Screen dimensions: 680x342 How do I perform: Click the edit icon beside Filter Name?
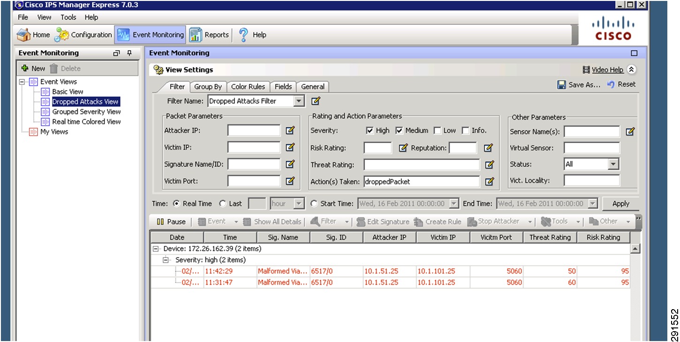[x=316, y=101]
